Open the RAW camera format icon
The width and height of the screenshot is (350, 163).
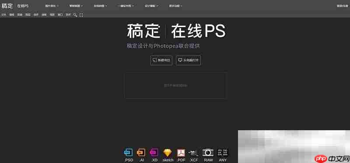coord(208,153)
